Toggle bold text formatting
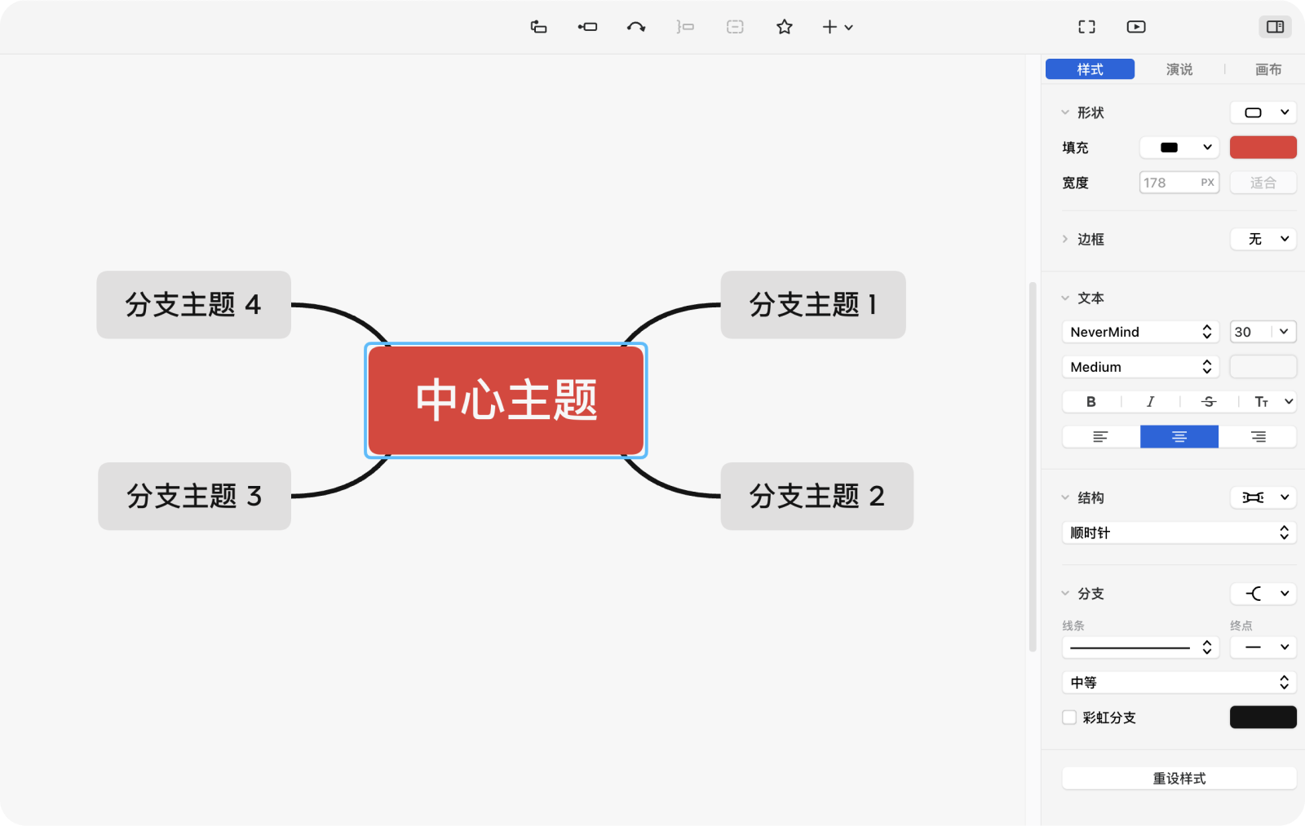 [x=1090, y=401]
